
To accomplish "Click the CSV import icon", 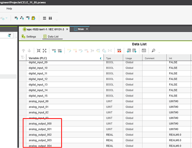I will (x=129, y=51).
